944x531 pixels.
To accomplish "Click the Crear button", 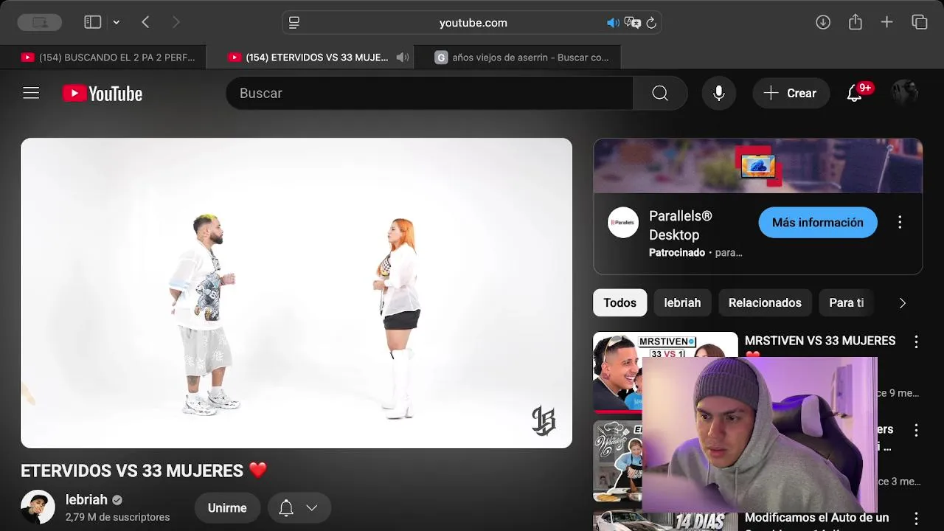I will click(x=790, y=93).
